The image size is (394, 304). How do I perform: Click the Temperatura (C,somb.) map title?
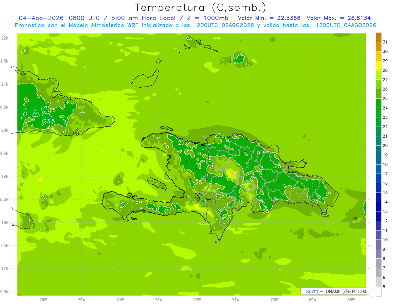[x=200, y=8]
